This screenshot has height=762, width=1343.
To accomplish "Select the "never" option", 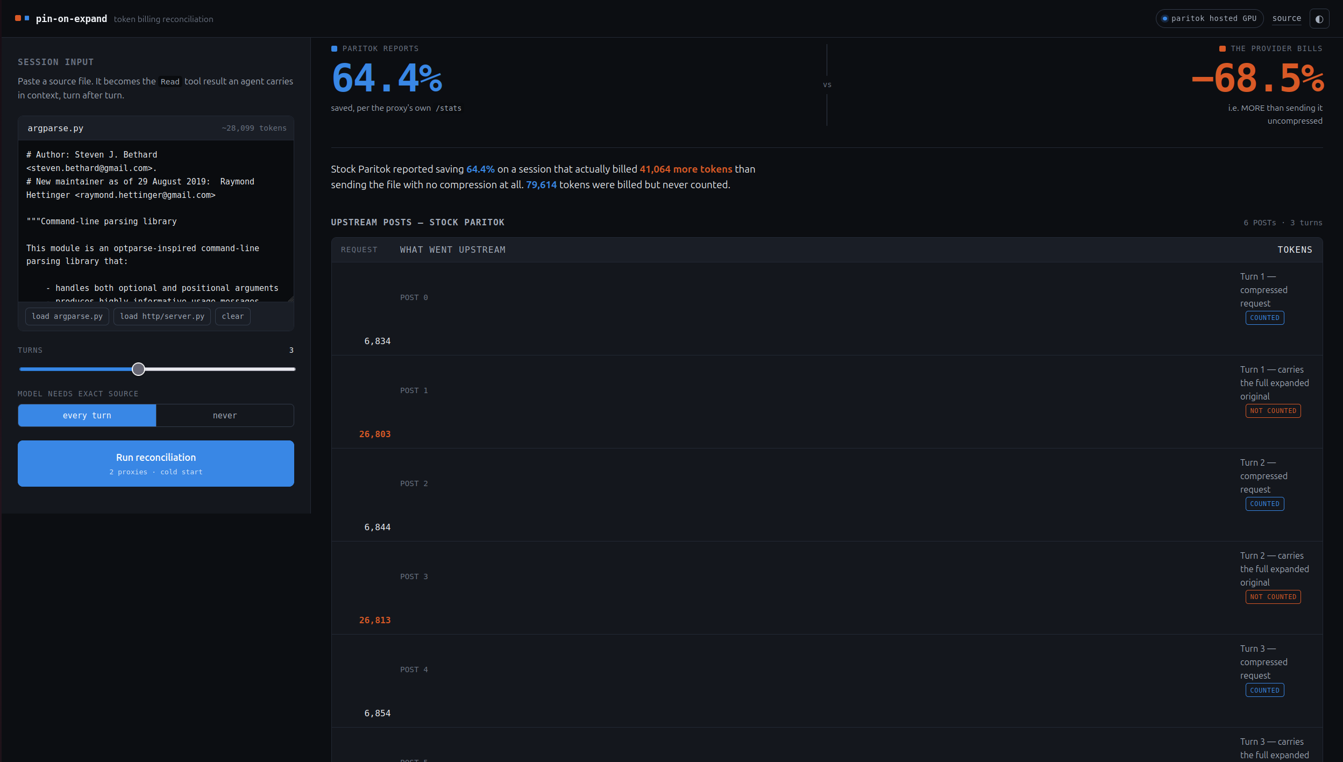I will click(x=225, y=416).
